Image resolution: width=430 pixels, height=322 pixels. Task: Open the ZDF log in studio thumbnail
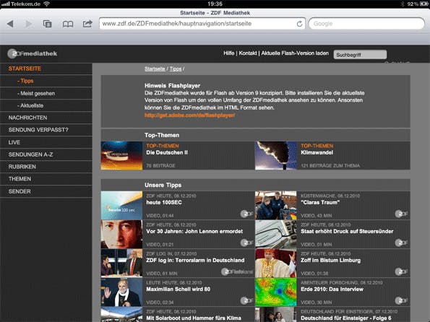(x=121, y=264)
